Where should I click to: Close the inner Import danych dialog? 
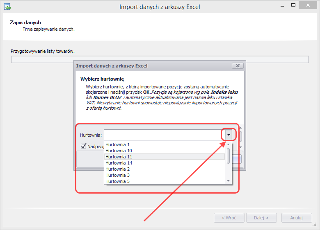click(x=238, y=65)
